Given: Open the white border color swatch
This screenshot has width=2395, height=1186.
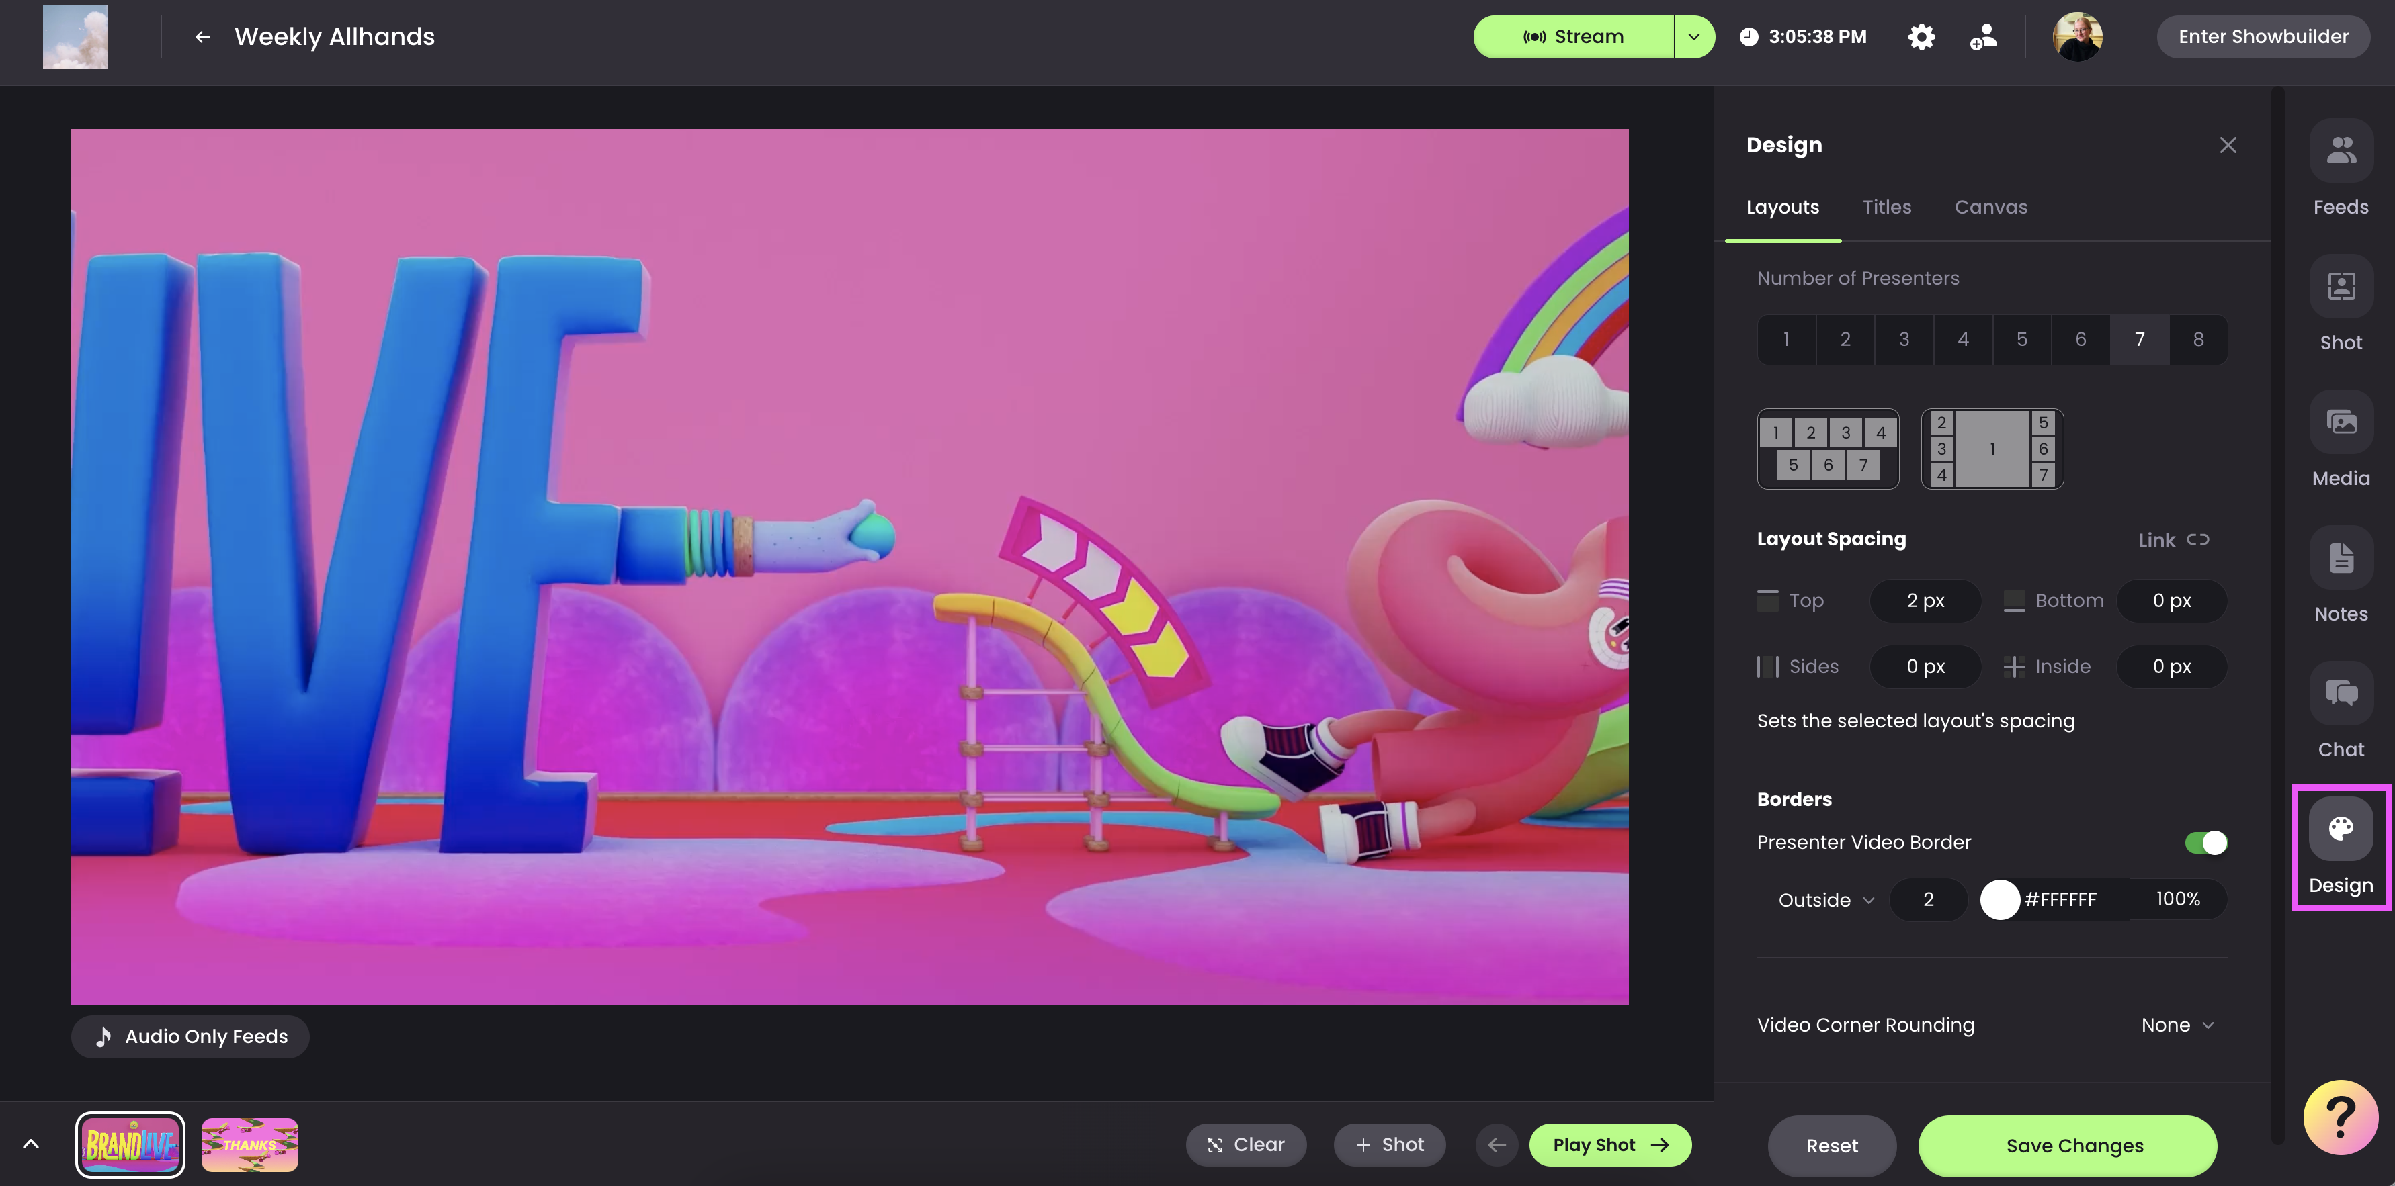Looking at the screenshot, I should click(1999, 900).
